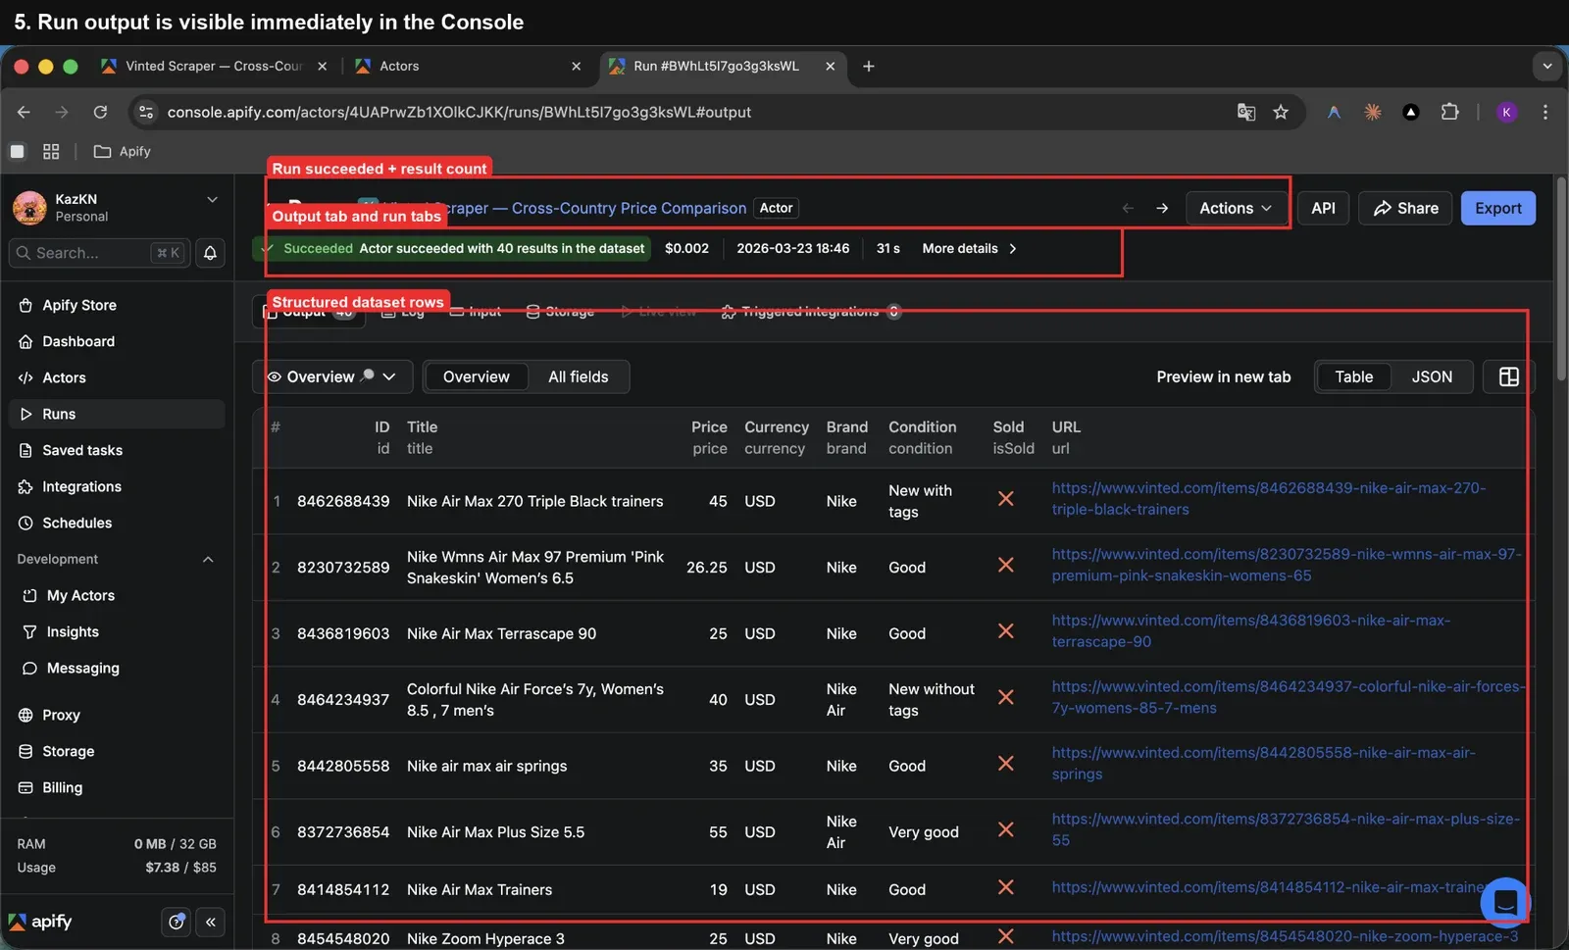
Task: Close the Actors browser tab
Action: pos(577,66)
